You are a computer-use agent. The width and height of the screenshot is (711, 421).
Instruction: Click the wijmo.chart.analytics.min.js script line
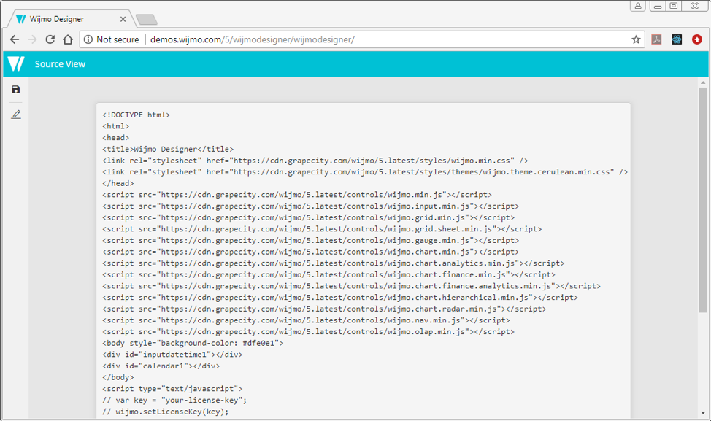point(334,263)
